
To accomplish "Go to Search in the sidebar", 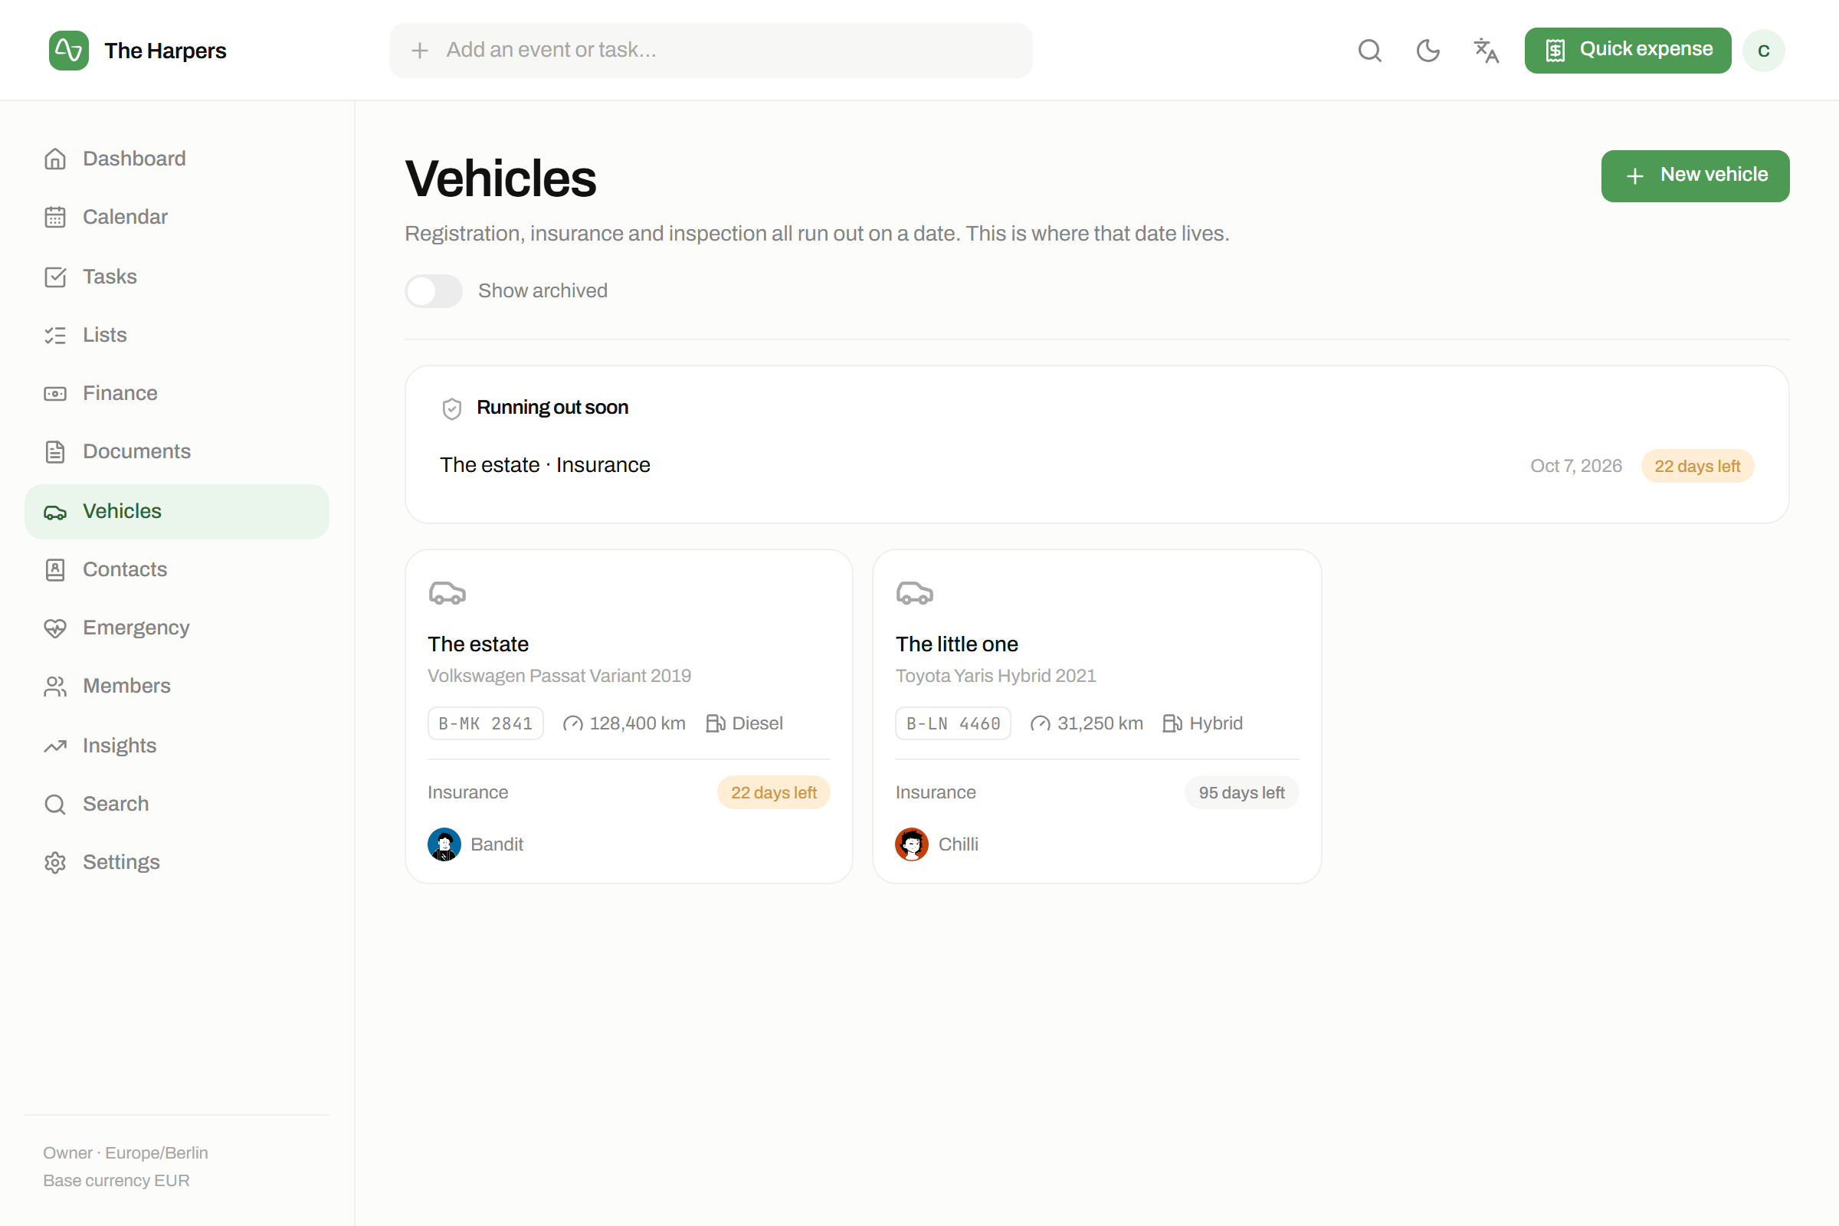I will (x=177, y=804).
